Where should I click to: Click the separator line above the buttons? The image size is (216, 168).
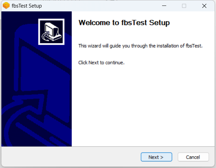pos(108,147)
